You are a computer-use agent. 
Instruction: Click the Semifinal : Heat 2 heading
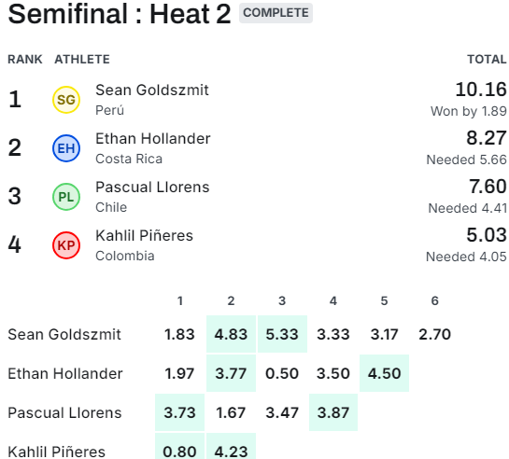click(x=120, y=14)
